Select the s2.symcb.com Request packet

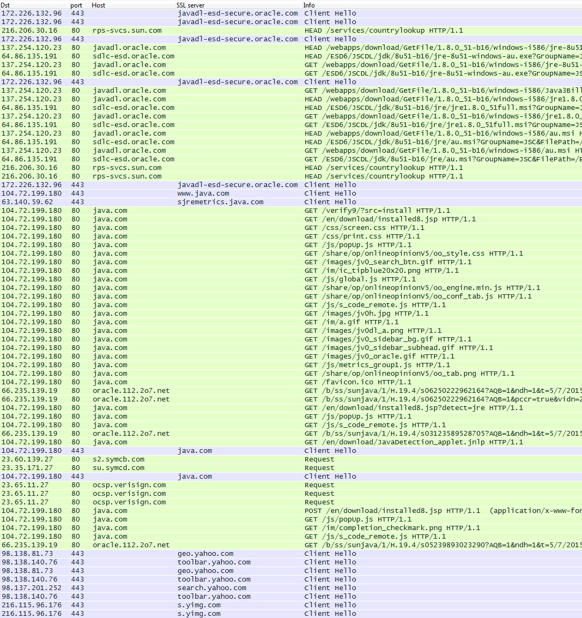pyautogui.click(x=118, y=459)
